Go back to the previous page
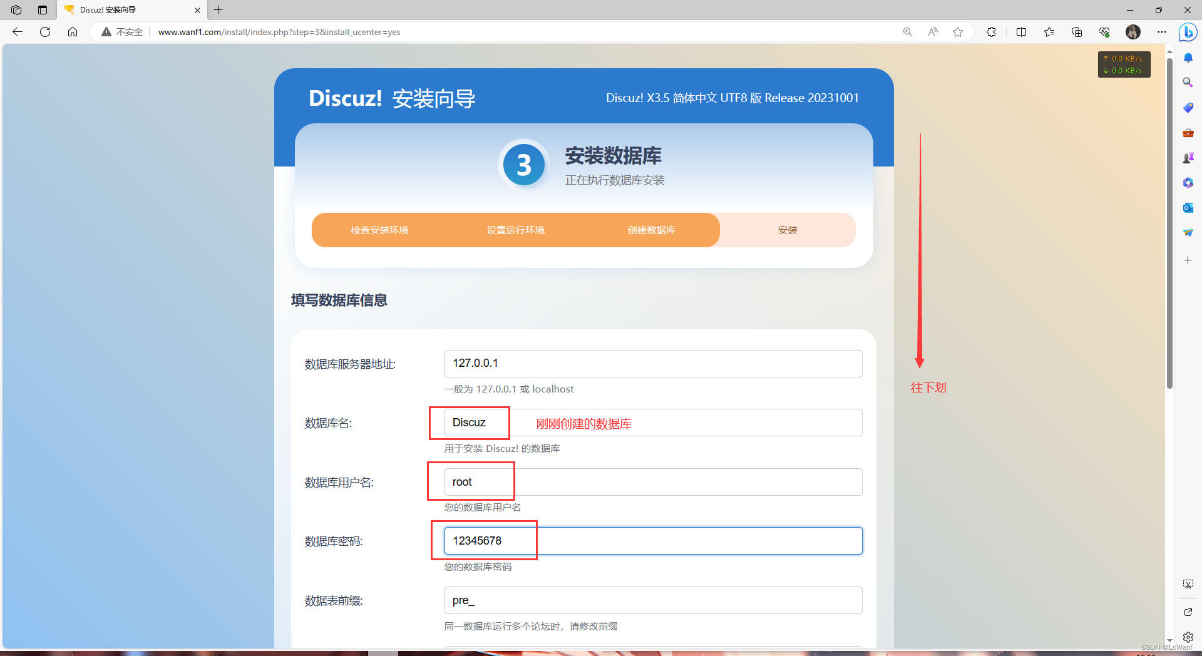 coord(18,32)
